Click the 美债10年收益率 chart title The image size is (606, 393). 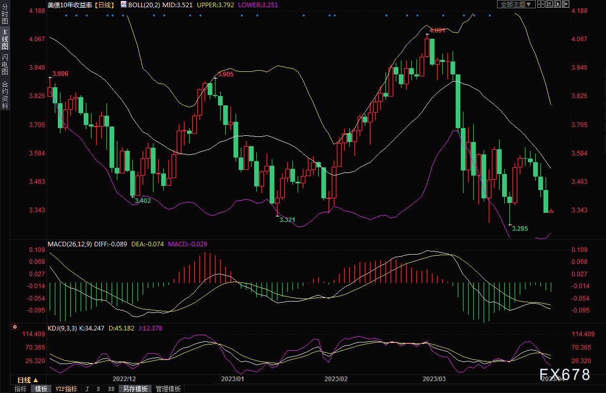[x=70, y=5]
